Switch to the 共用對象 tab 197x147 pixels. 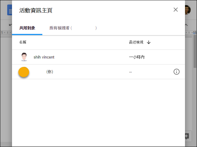[27, 28]
